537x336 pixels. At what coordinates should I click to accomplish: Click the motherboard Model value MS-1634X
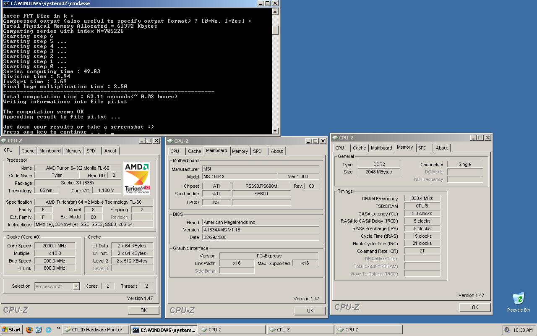(239, 176)
